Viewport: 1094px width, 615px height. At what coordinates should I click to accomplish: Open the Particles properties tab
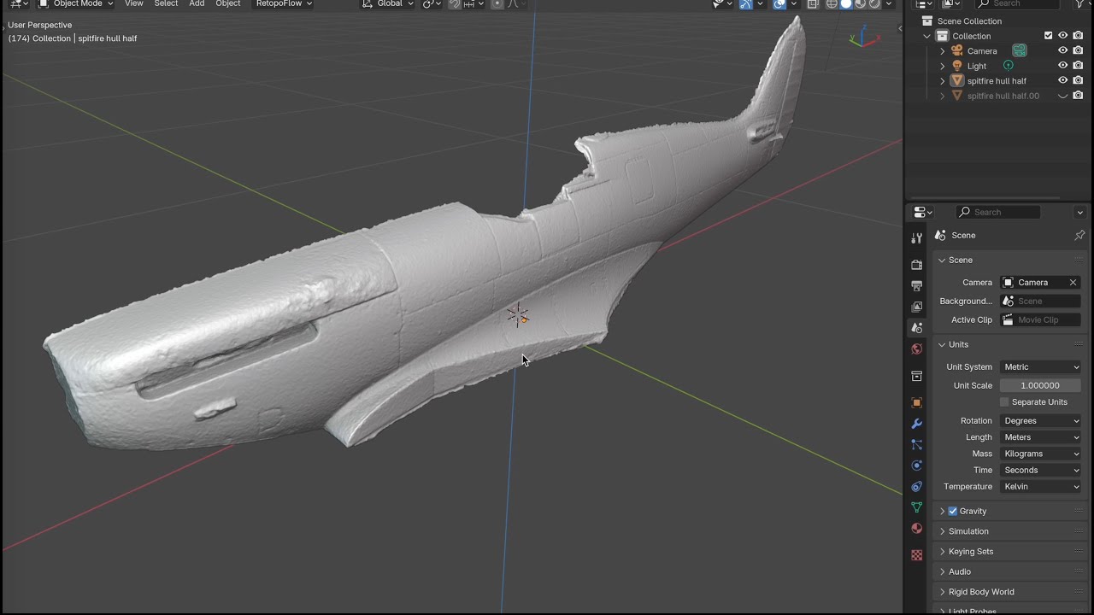pyautogui.click(x=916, y=444)
